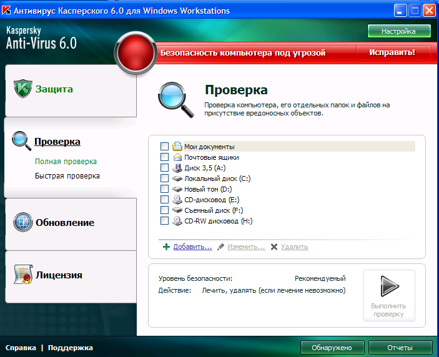The width and height of the screenshot is (439, 357).
Task: Enable scanning of Локальный диск (C:)
Action: tap(164, 178)
